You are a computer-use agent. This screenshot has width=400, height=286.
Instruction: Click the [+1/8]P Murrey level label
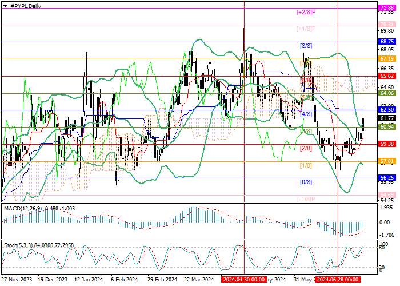coord(306,29)
